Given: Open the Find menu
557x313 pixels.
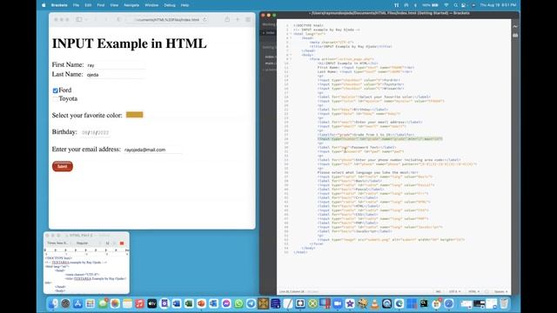Looking at the screenshot, I should coord(101,5).
